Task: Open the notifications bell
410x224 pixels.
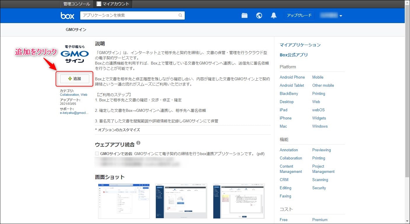Action: [274, 15]
